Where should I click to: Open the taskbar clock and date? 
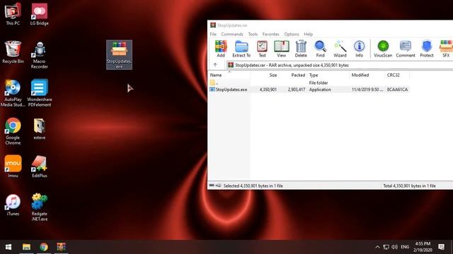pyautogui.click(x=423, y=247)
